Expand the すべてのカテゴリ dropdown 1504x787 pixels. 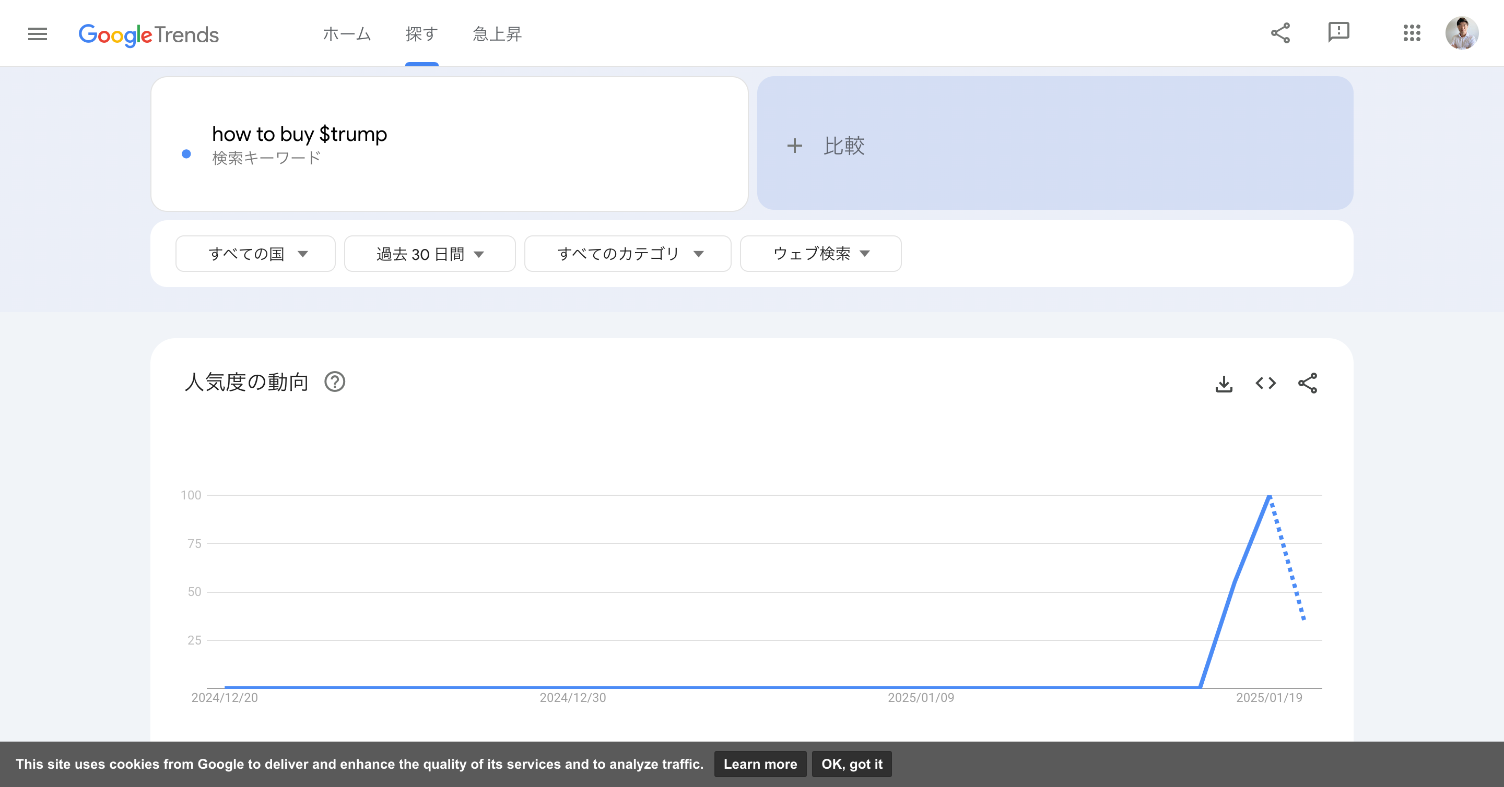[628, 254]
